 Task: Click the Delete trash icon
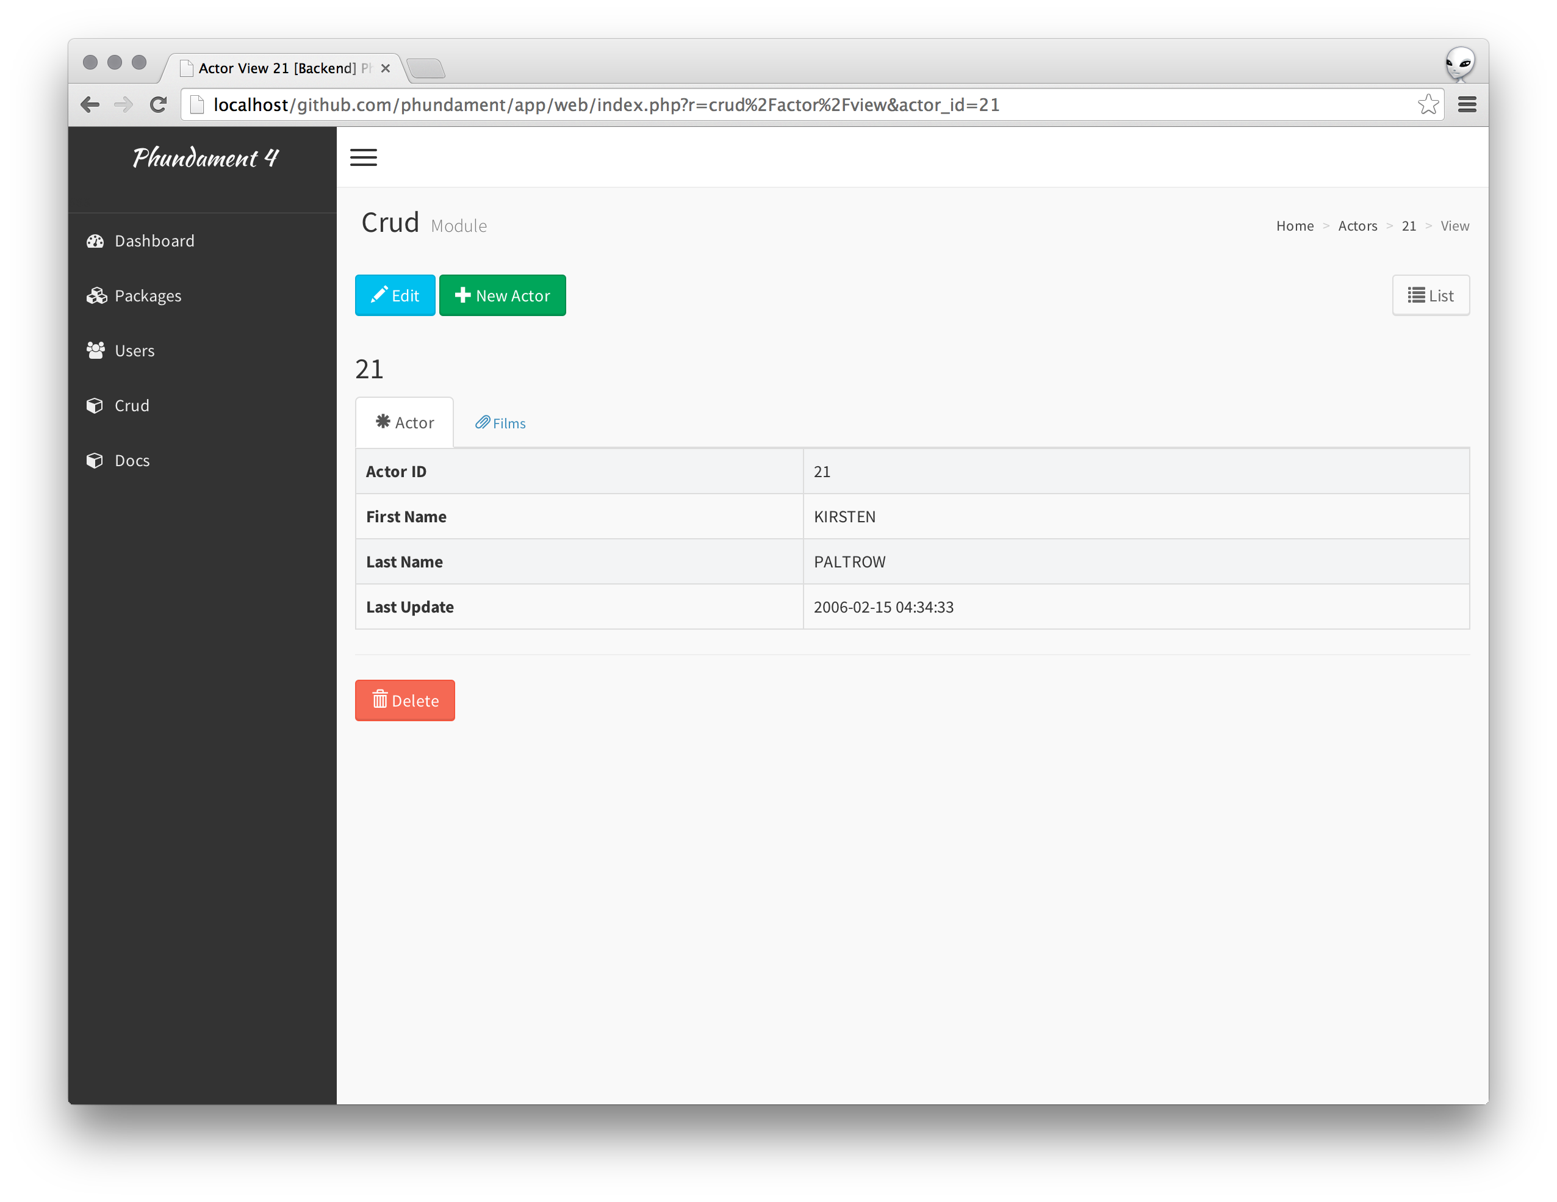(376, 699)
